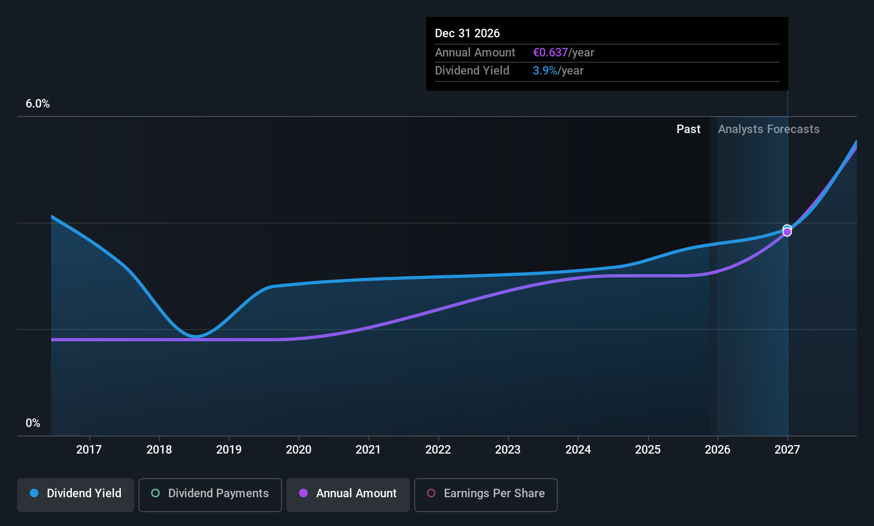The height and width of the screenshot is (526, 874).
Task: Click the Dec 31 2026 tooltip header
Action: pyautogui.click(x=467, y=33)
